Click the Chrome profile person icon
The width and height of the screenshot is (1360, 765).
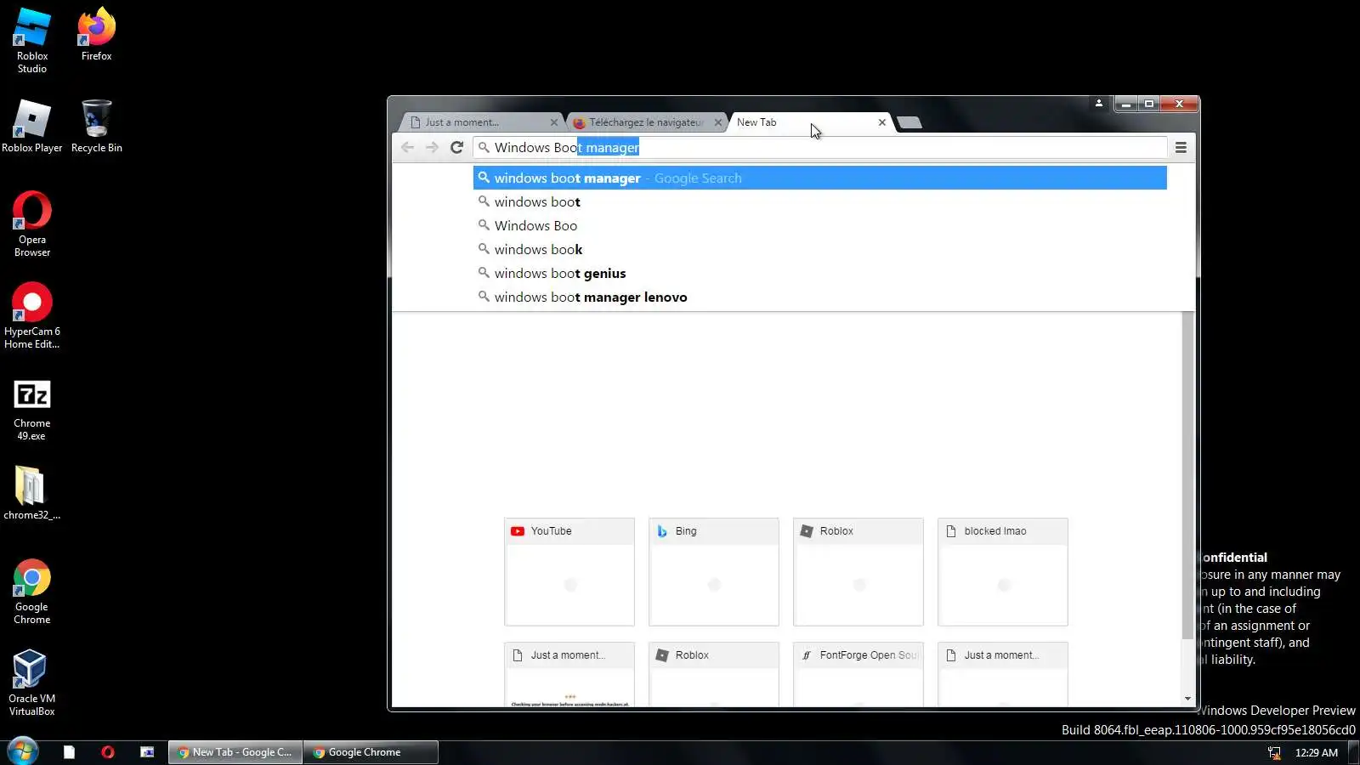(1098, 104)
